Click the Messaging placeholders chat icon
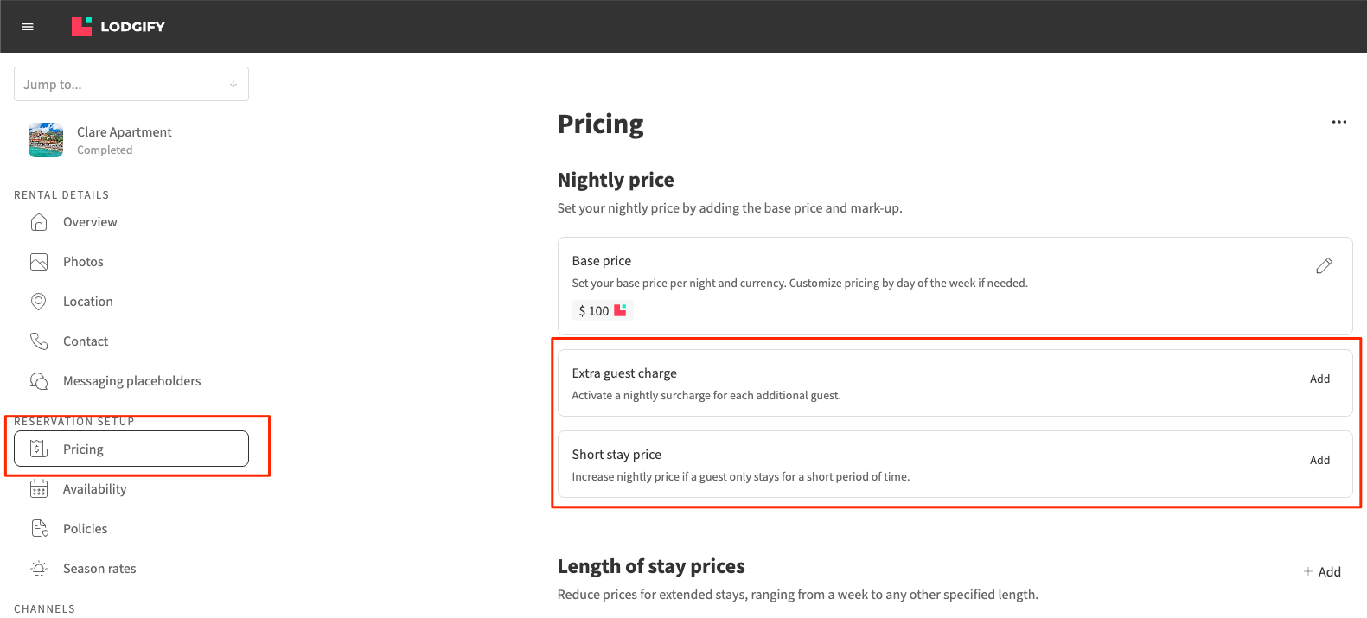 (x=39, y=381)
